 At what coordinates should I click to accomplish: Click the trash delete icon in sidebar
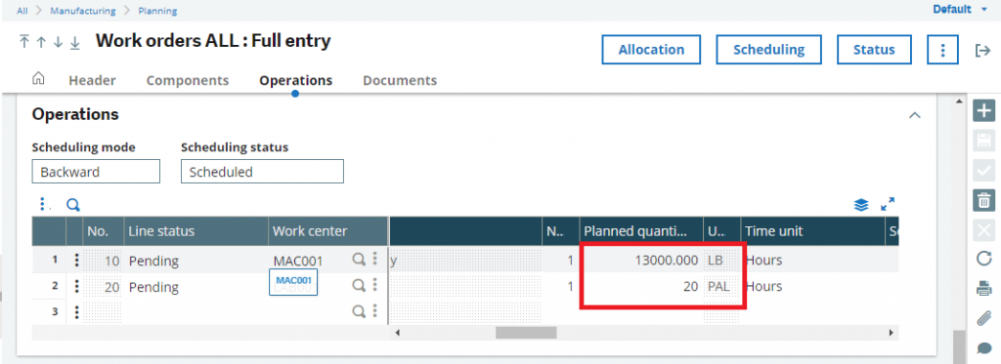pyautogui.click(x=984, y=200)
